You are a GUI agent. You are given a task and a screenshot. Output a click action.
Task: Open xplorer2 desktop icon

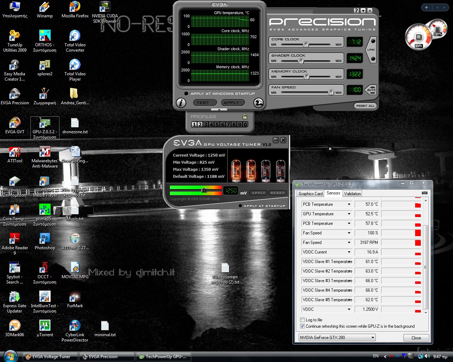click(x=45, y=68)
